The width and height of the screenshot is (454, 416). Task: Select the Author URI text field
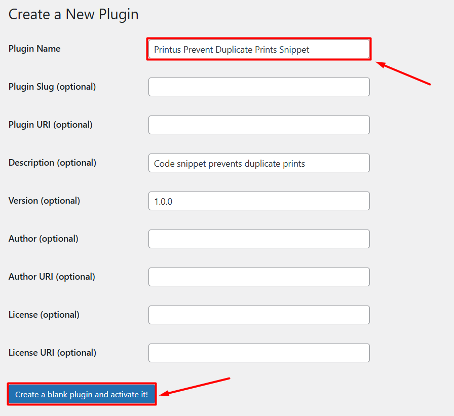point(259,277)
